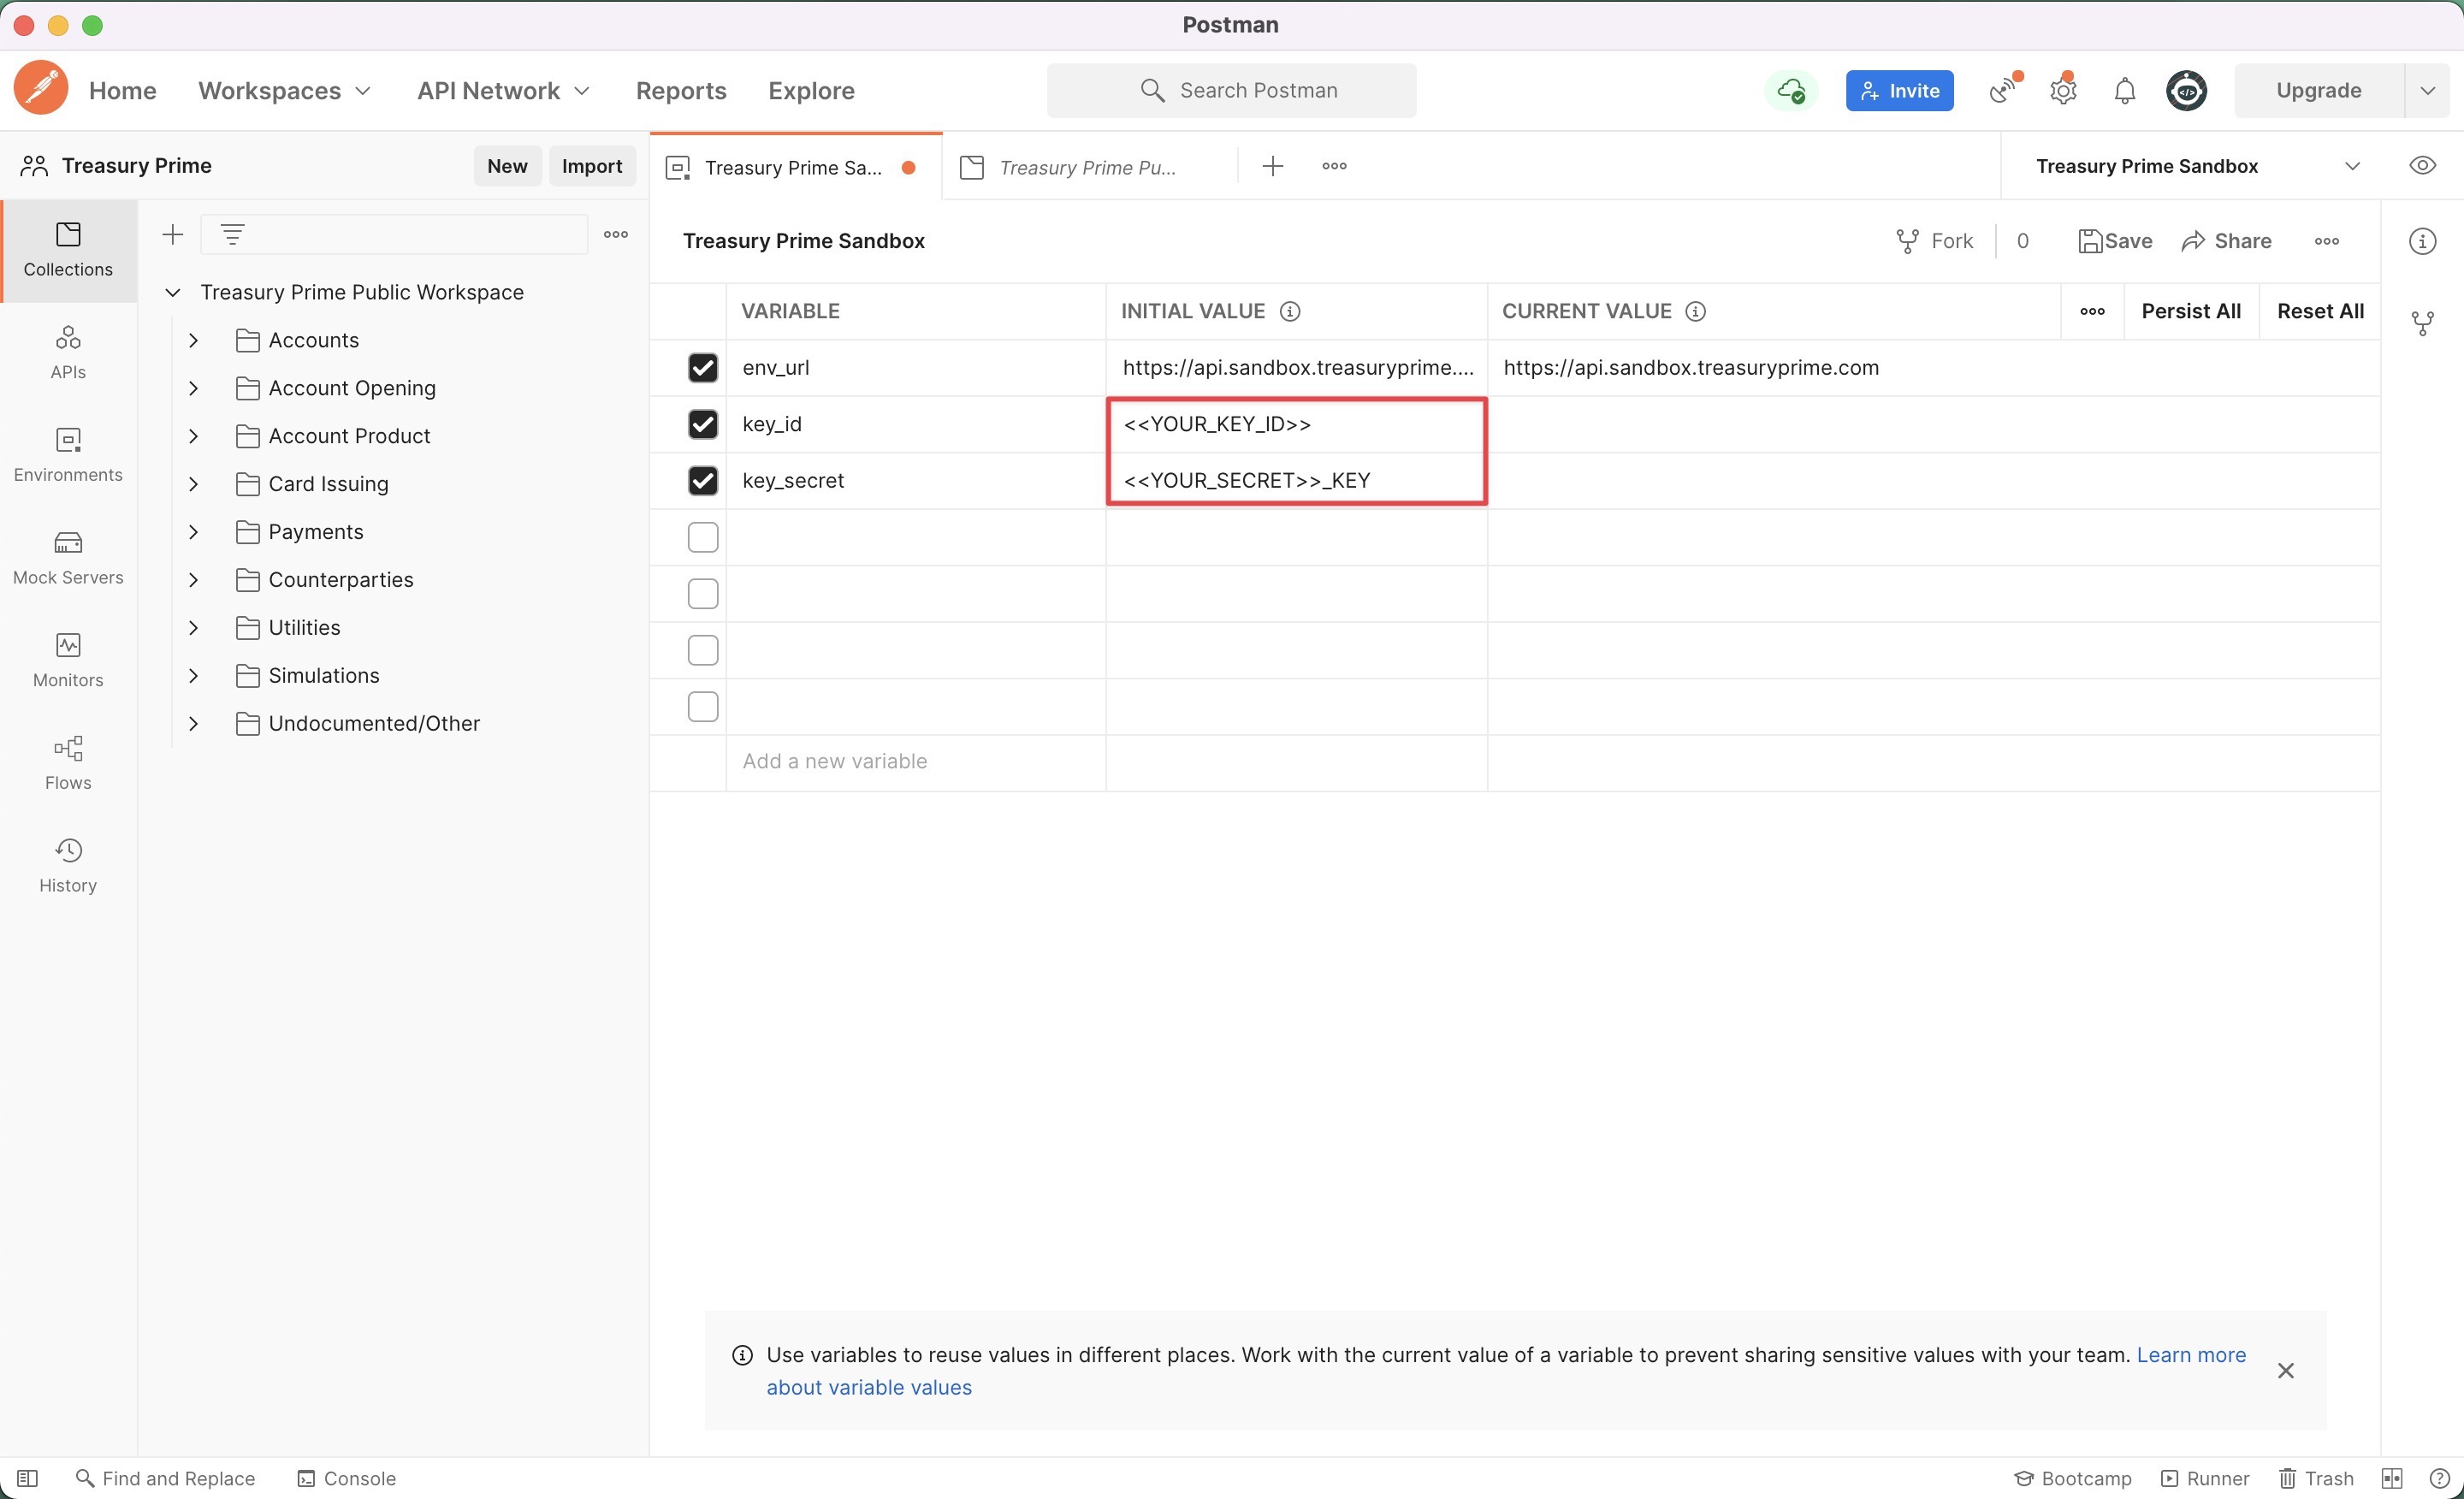This screenshot has height=1499, width=2464.
Task: Uncheck the env_url variable checkbox
Action: click(703, 368)
